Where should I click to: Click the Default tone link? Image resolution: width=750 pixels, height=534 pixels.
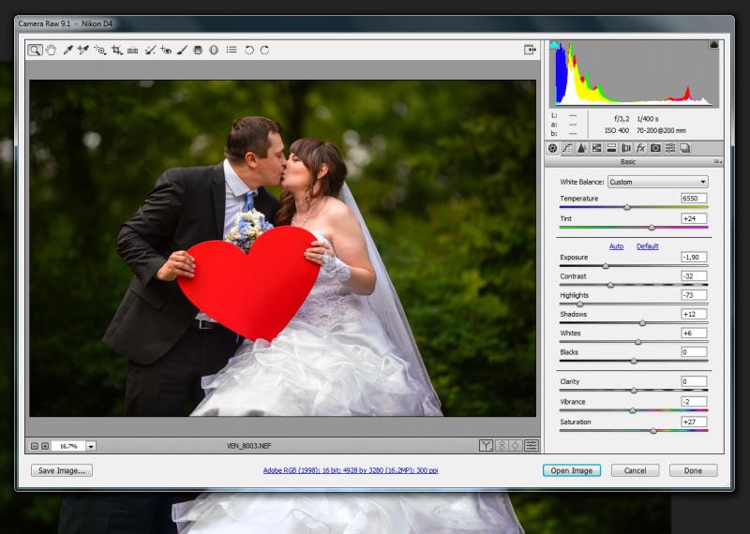click(x=647, y=246)
